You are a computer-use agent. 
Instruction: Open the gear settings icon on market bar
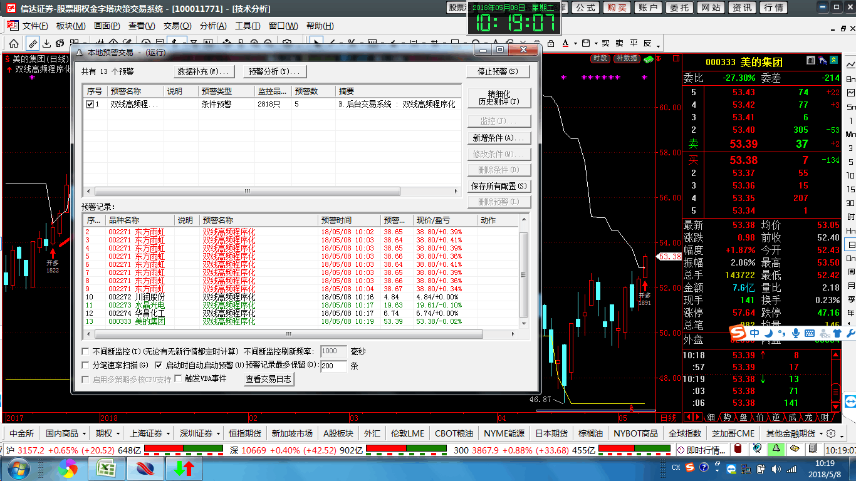[x=831, y=433]
